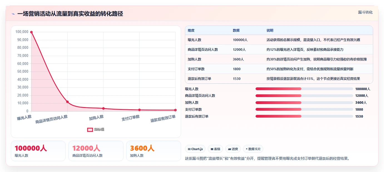
Task: Click the 10,000 y-axis label
Action: [x=23, y=103]
